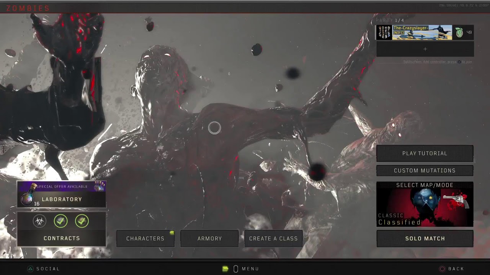Click the touchpad Menu icon
The height and width of the screenshot is (275, 490).
236,269
